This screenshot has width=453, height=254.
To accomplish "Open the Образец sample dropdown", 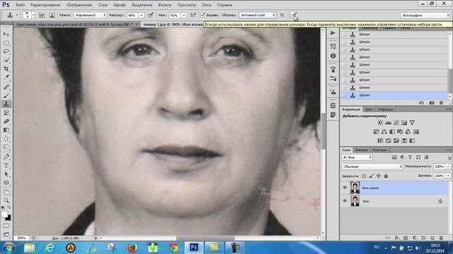I will (x=257, y=15).
